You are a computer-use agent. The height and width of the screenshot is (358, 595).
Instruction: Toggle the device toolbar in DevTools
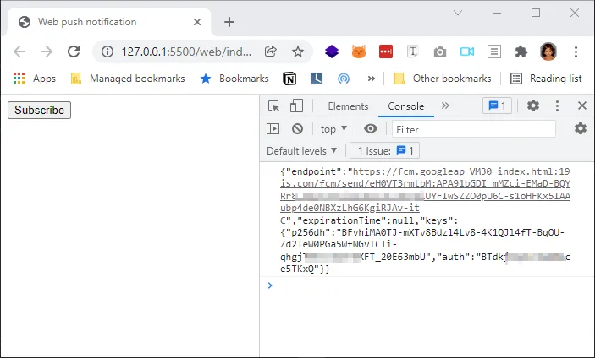point(296,106)
